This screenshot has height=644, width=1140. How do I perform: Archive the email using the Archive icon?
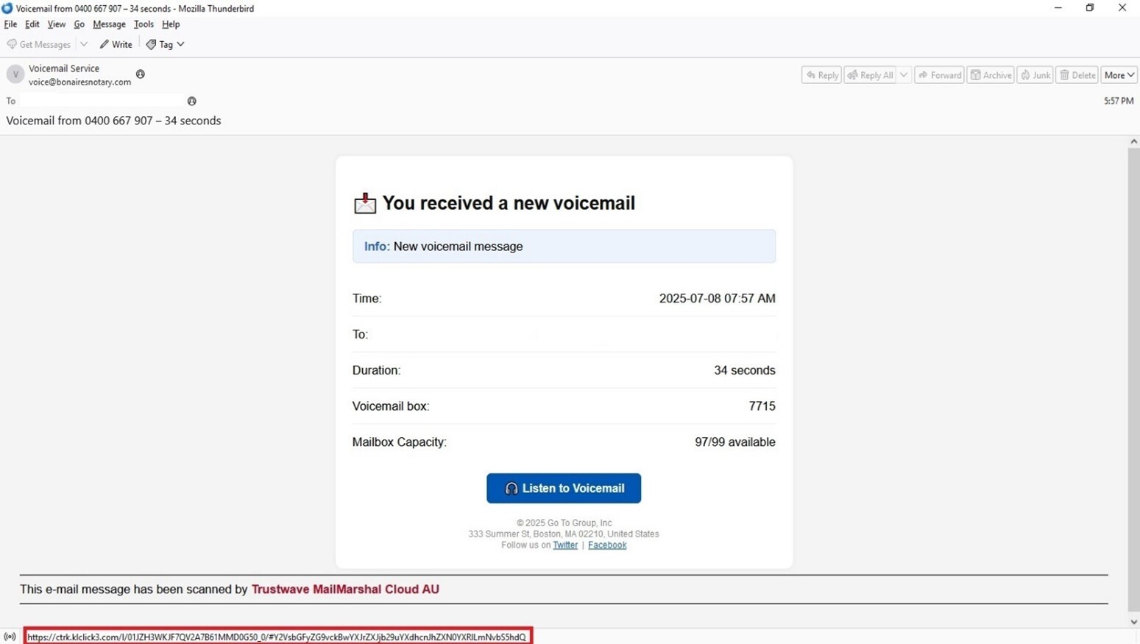point(990,74)
